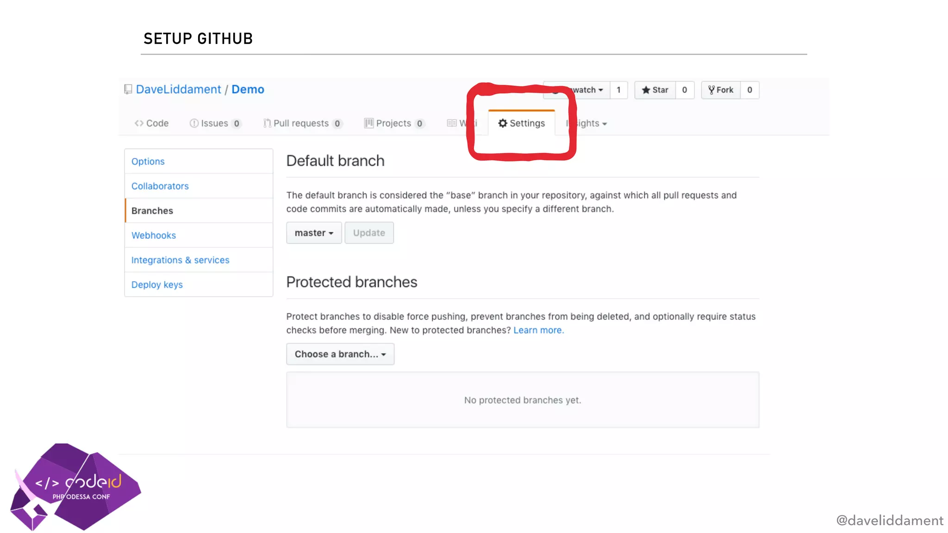Click the watcher count 1
Image resolution: width=948 pixels, height=533 pixels.
tap(618, 90)
